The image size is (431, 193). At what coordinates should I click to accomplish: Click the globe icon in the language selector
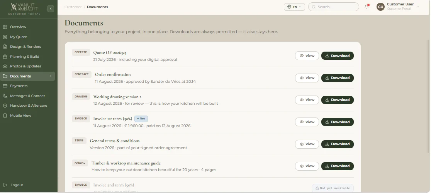(x=289, y=7)
